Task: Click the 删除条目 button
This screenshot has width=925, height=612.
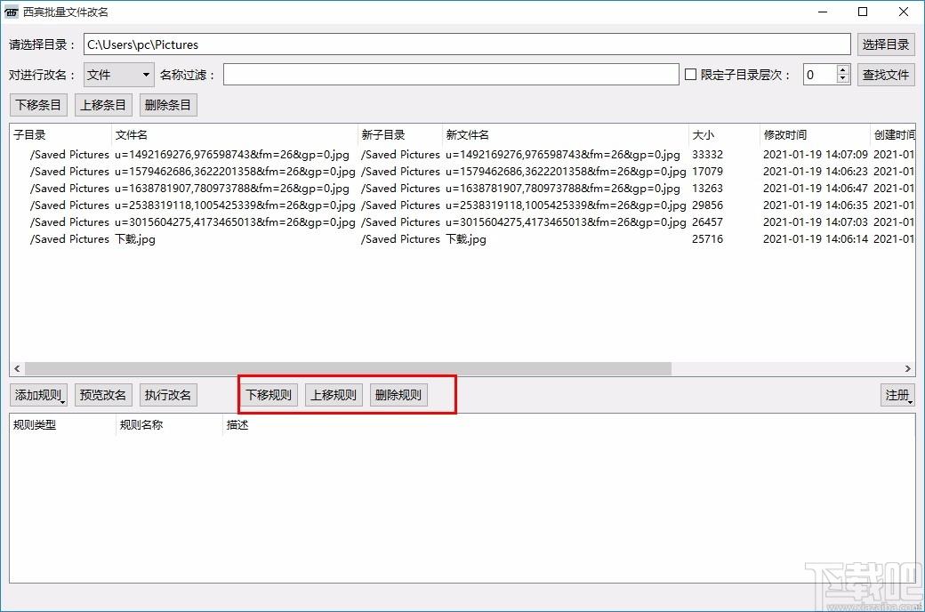Action: 168,105
